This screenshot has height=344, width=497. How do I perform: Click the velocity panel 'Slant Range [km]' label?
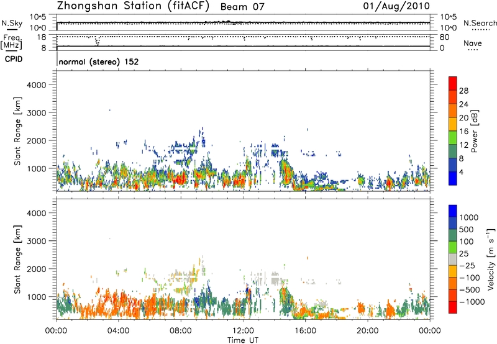(17, 260)
